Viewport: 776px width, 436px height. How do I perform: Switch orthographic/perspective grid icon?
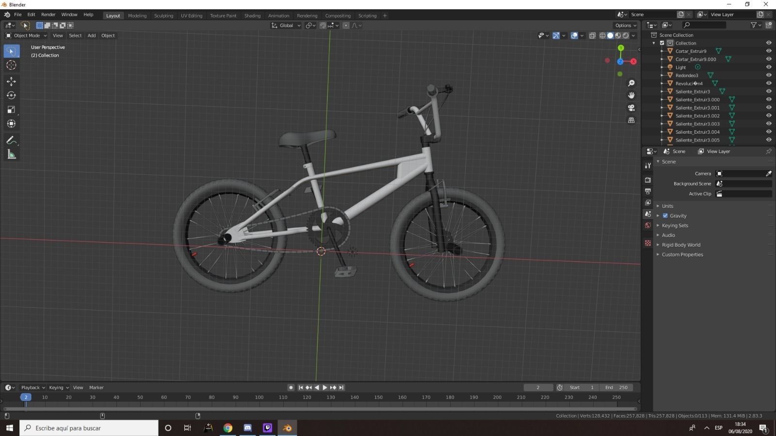pos(631,120)
